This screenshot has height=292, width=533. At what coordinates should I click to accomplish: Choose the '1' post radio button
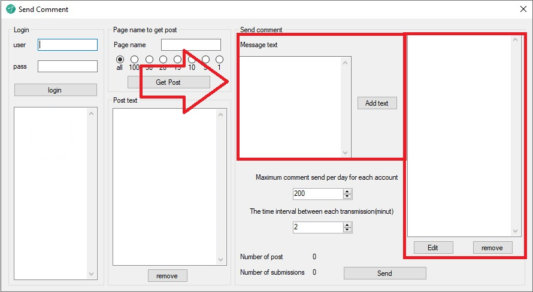click(219, 59)
